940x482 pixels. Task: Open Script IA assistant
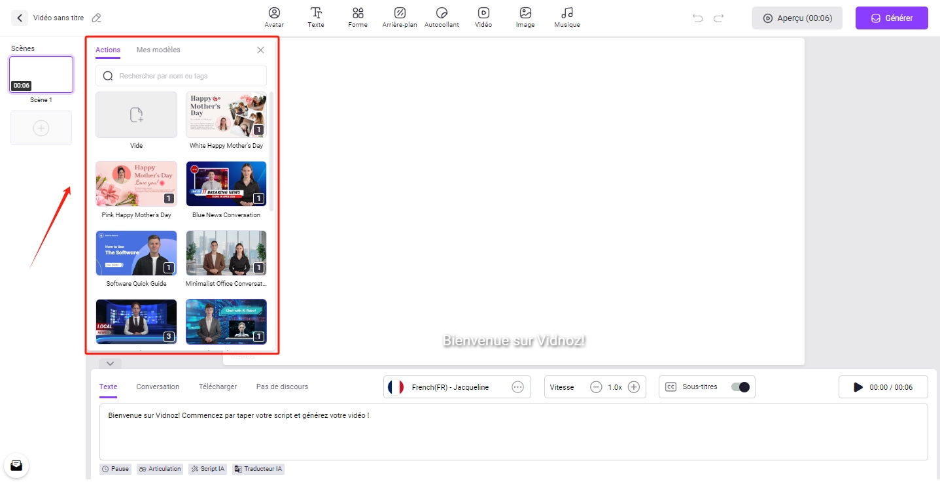[207, 469]
